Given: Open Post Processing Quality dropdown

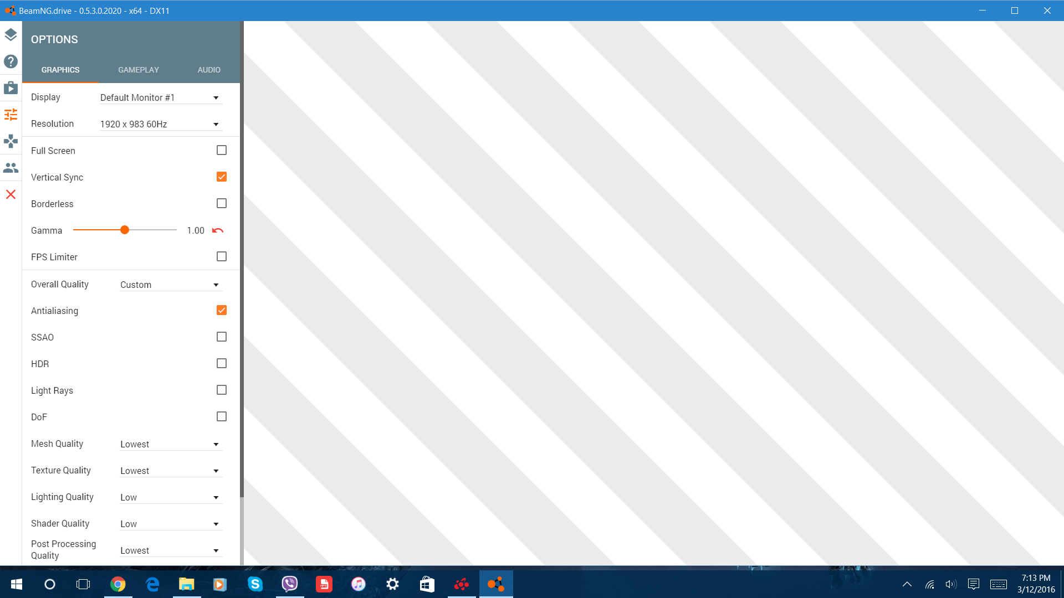Looking at the screenshot, I should pos(171,550).
